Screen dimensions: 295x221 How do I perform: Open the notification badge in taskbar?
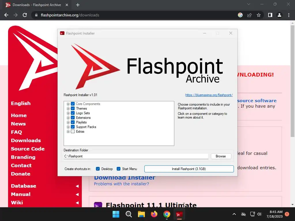coord(287,214)
